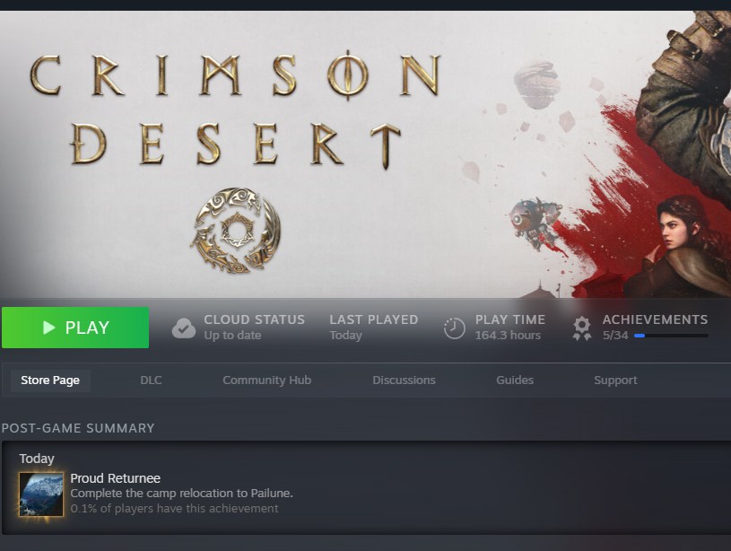Image resolution: width=731 pixels, height=551 pixels.
Task: Open the Discussions link
Action: pyautogui.click(x=404, y=380)
